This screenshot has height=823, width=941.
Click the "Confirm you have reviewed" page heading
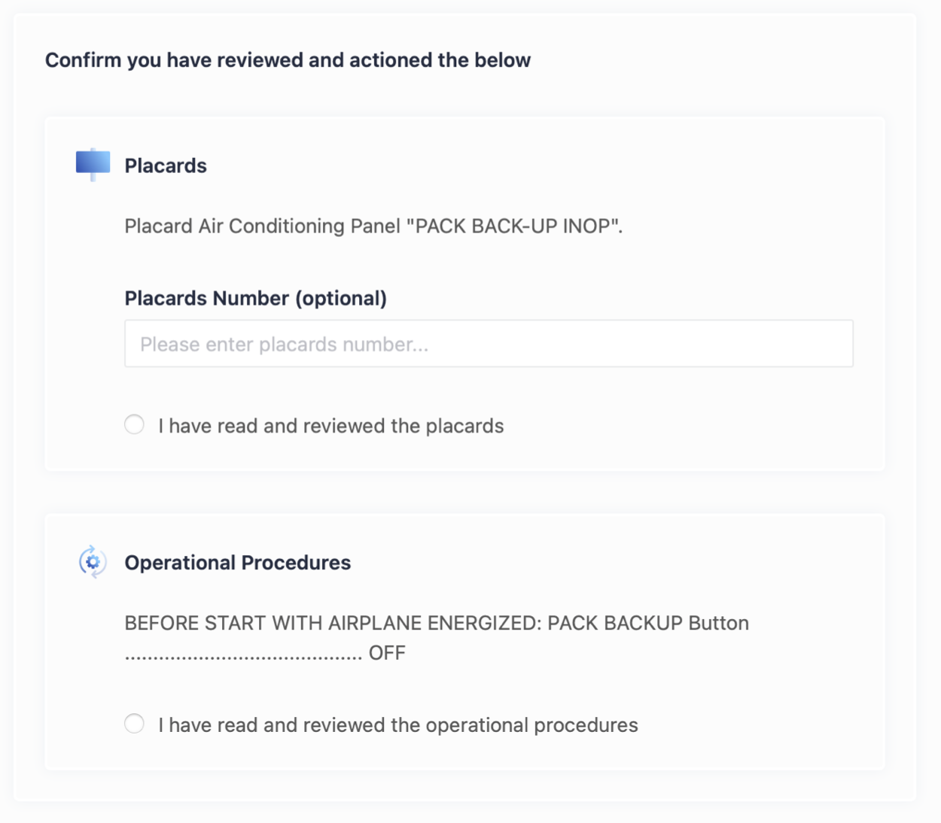(288, 60)
